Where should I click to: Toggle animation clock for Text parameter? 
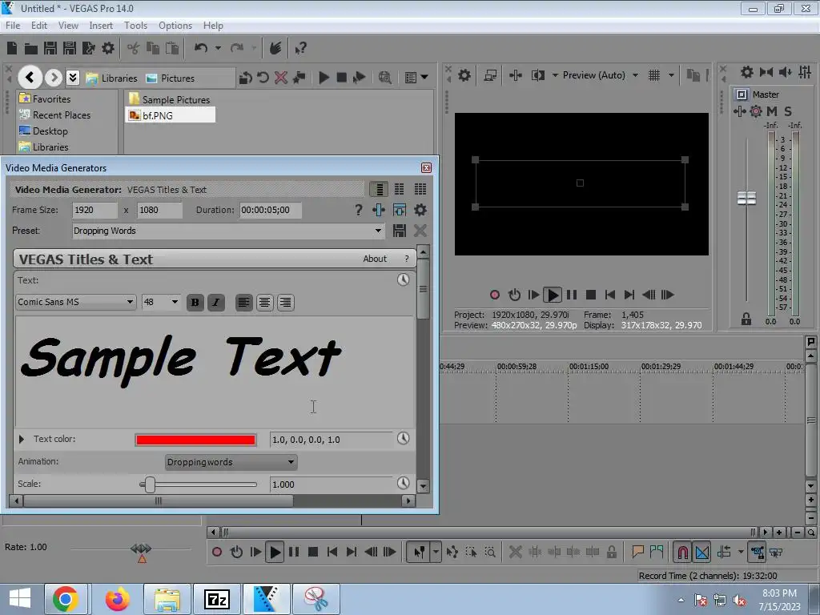pos(404,279)
